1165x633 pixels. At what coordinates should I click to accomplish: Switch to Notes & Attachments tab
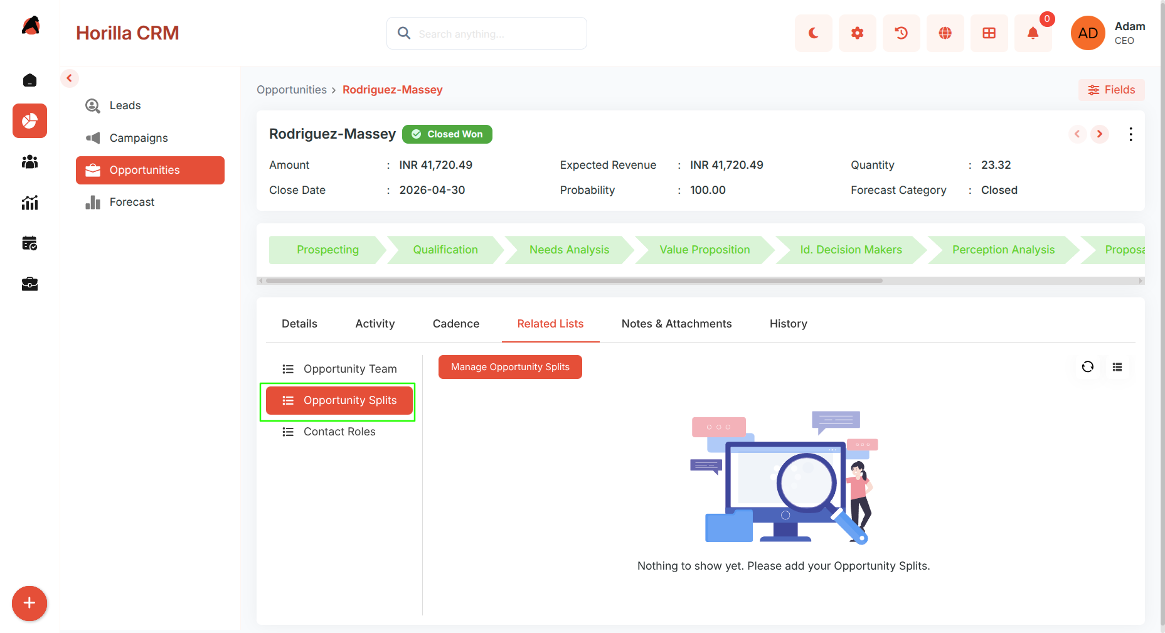point(676,324)
